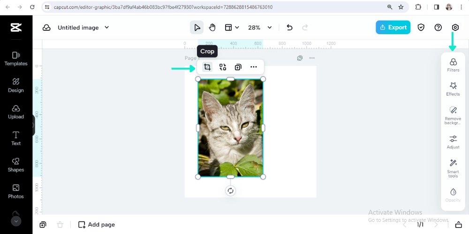This screenshot has width=469, height=234.
Task: Open the Smart tools panel
Action: point(453,168)
